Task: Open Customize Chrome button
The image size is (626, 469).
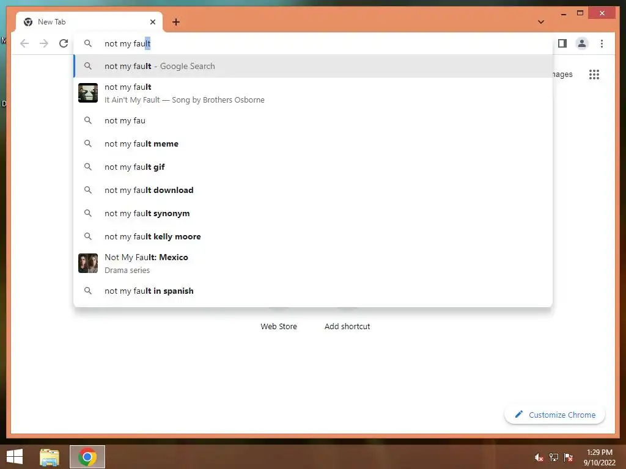Action: (554, 415)
